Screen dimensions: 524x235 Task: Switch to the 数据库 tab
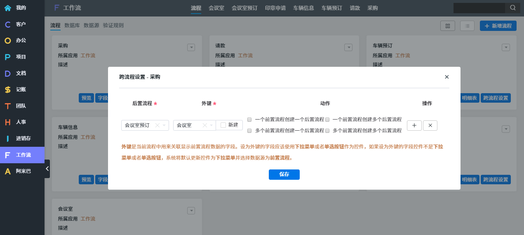point(72,26)
